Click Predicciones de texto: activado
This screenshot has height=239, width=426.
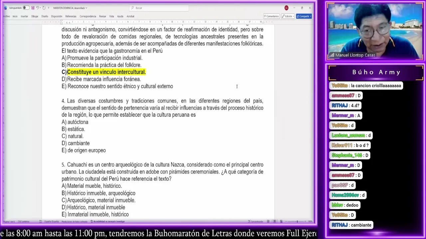pos(75,221)
